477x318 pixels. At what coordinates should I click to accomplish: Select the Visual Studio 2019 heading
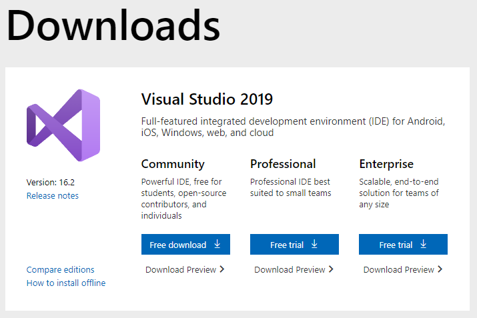207,99
